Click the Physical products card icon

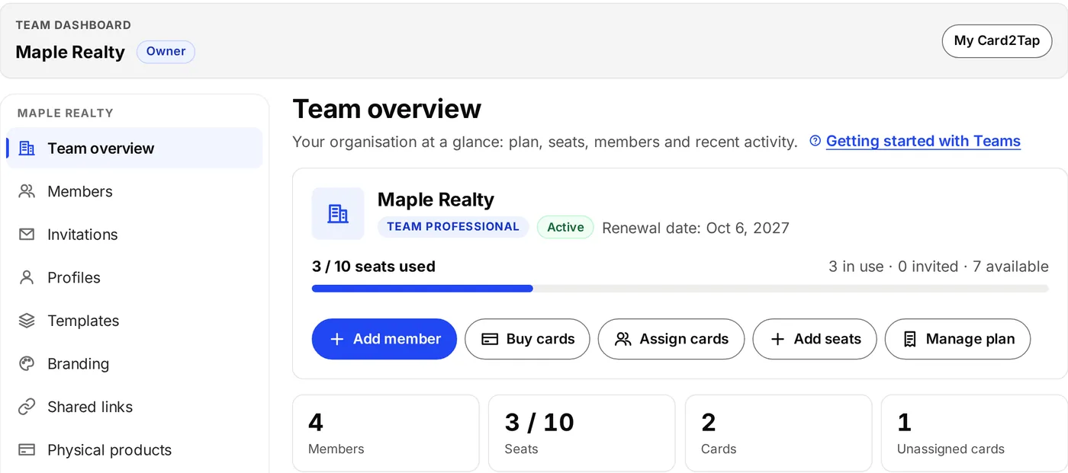click(27, 450)
